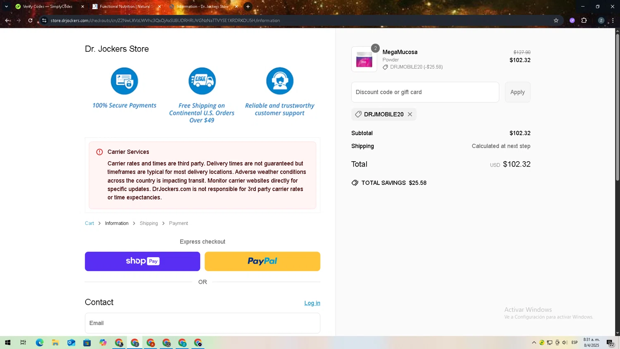The width and height of the screenshot is (620, 349).
Task: Open network icon in the system tray
Action: pos(549,342)
